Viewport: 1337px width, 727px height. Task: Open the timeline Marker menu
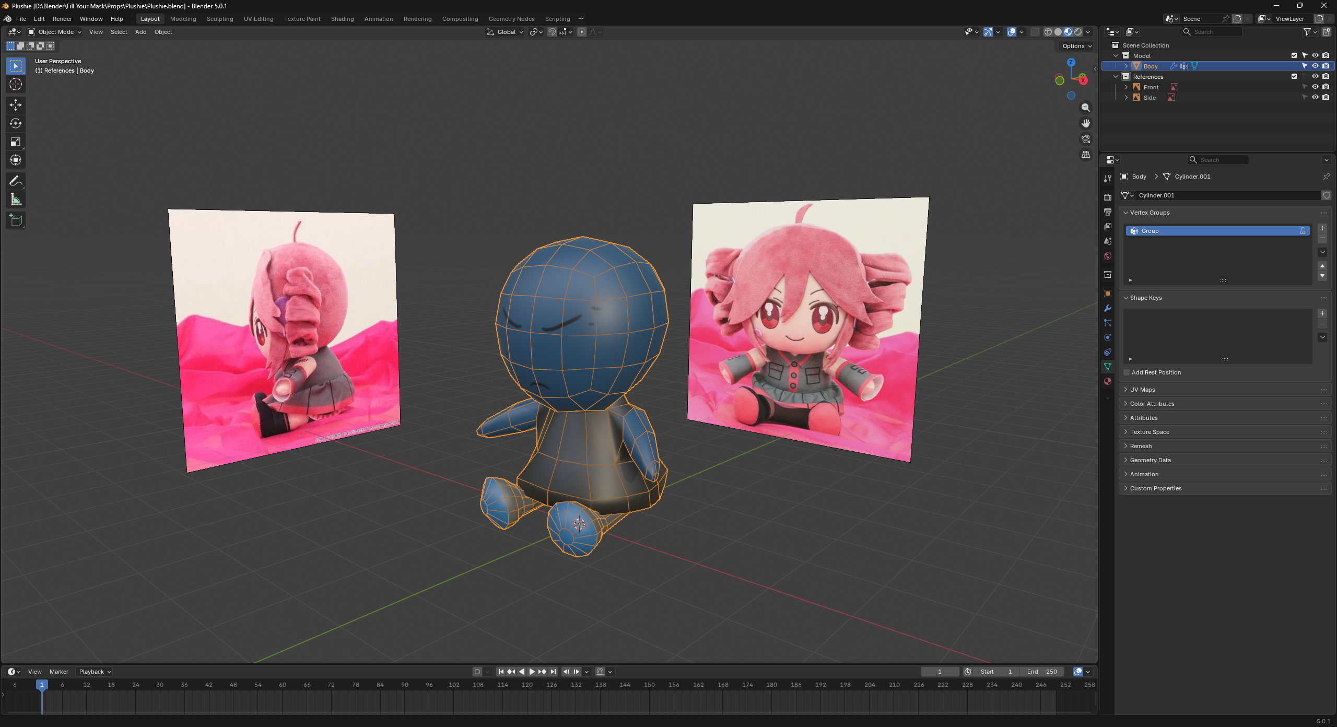tap(58, 672)
